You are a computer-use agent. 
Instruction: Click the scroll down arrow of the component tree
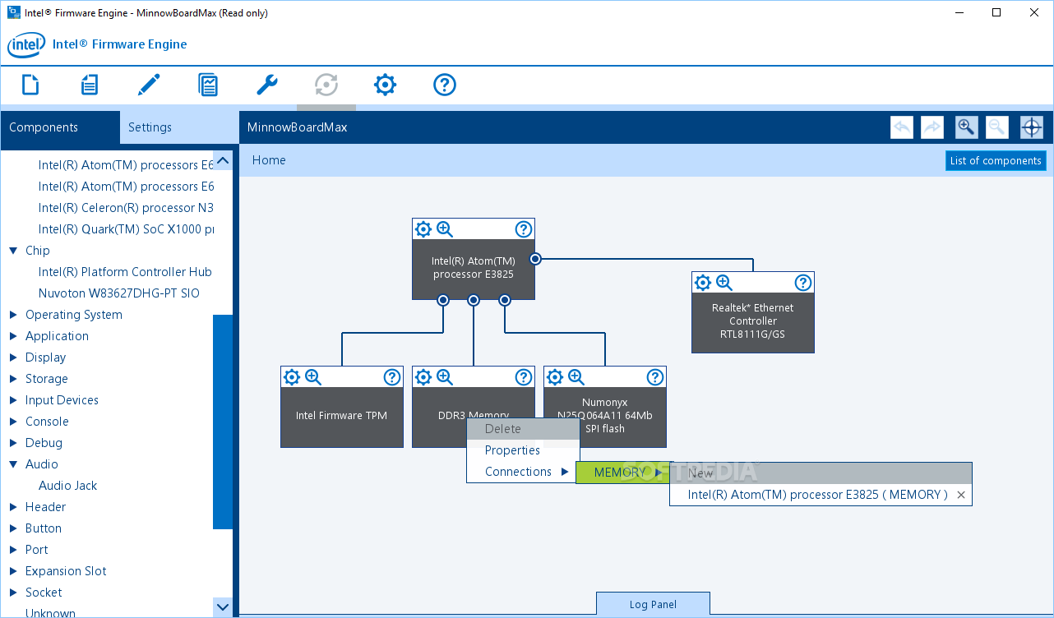(223, 607)
